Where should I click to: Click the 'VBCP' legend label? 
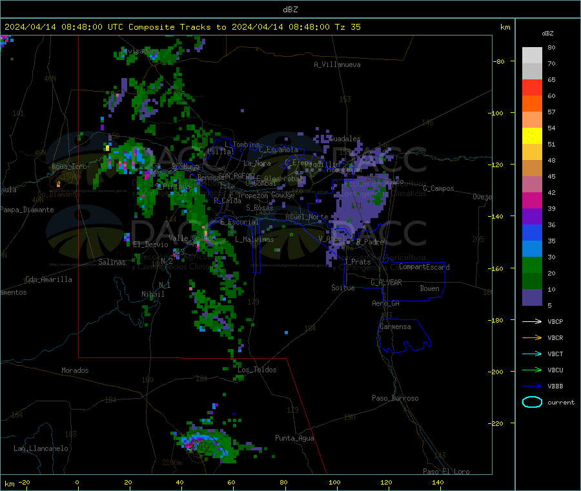[555, 321]
